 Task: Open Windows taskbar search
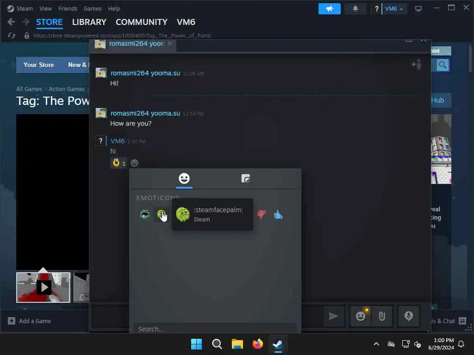coord(217,344)
